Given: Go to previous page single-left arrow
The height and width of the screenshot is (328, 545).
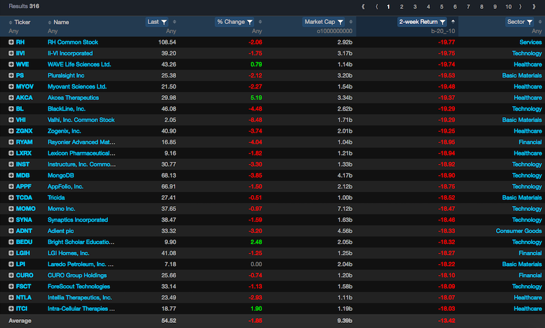Looking at the screenshot, I should [377, 7].
